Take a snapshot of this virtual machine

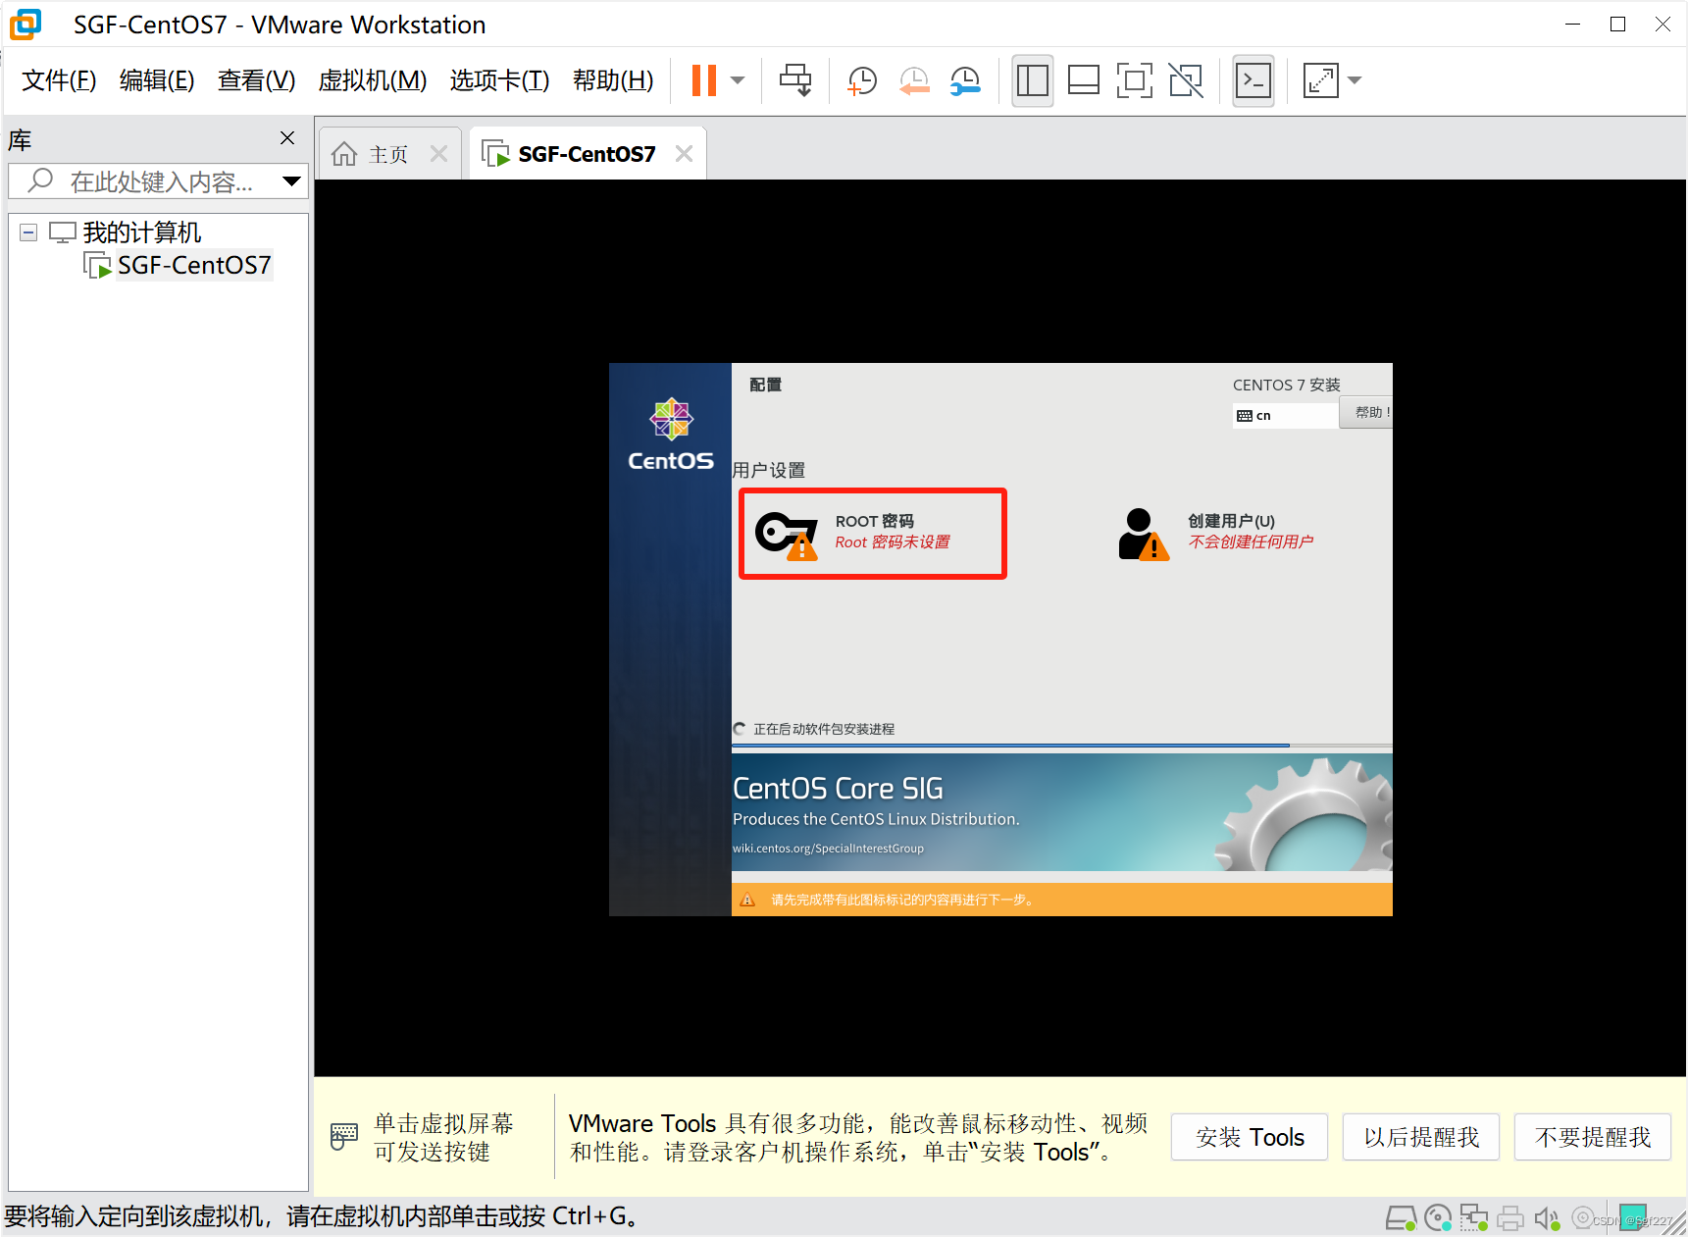862,80
